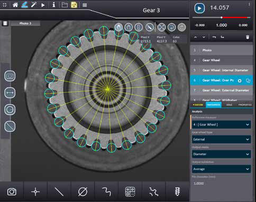This screenshot has width=256, height=202.
Task: Select the horizontal distance tool on left sidebar
Action: [x=10, y=93]
